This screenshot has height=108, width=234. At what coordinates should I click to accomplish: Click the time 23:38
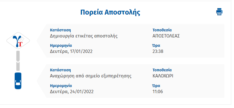point(158,52)
